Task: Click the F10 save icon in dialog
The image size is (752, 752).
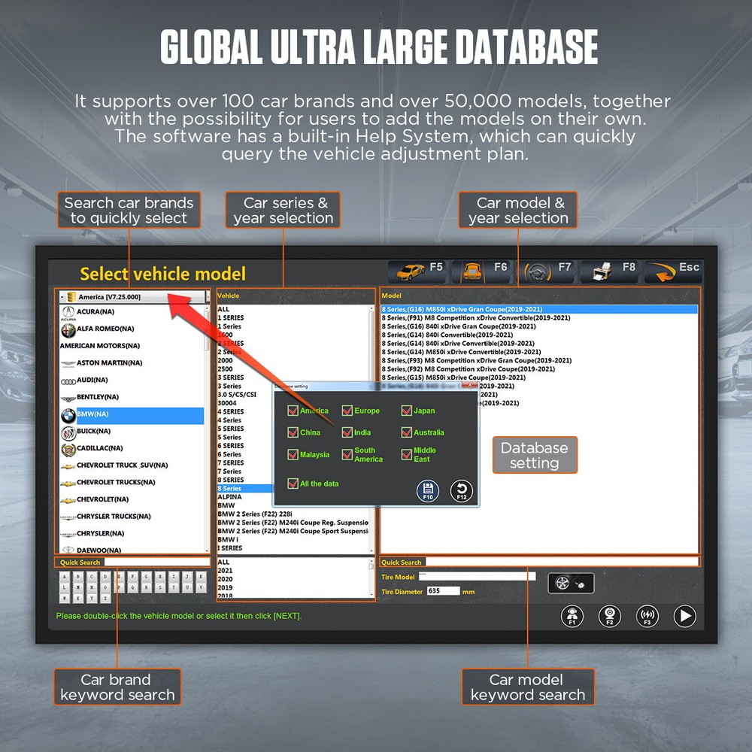Action: 428,491
